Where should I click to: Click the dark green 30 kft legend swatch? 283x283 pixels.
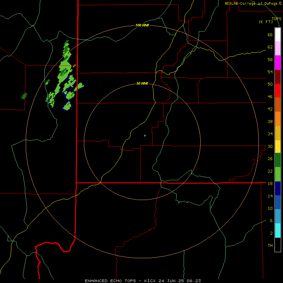tap(278, 160)
